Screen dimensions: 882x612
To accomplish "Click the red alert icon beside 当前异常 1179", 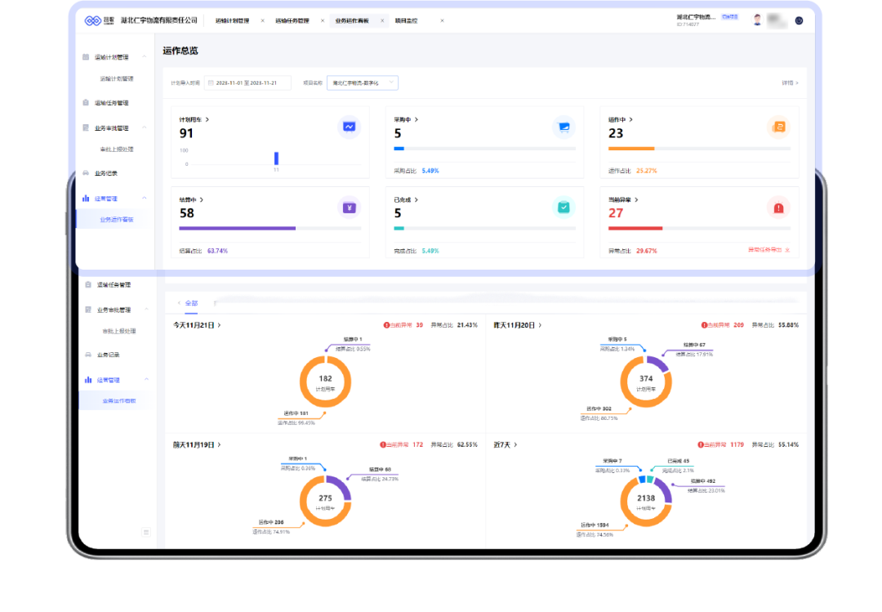I will pos(701,444).
